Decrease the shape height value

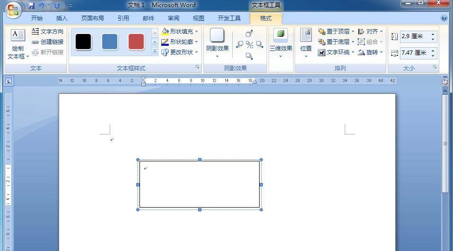433,39
